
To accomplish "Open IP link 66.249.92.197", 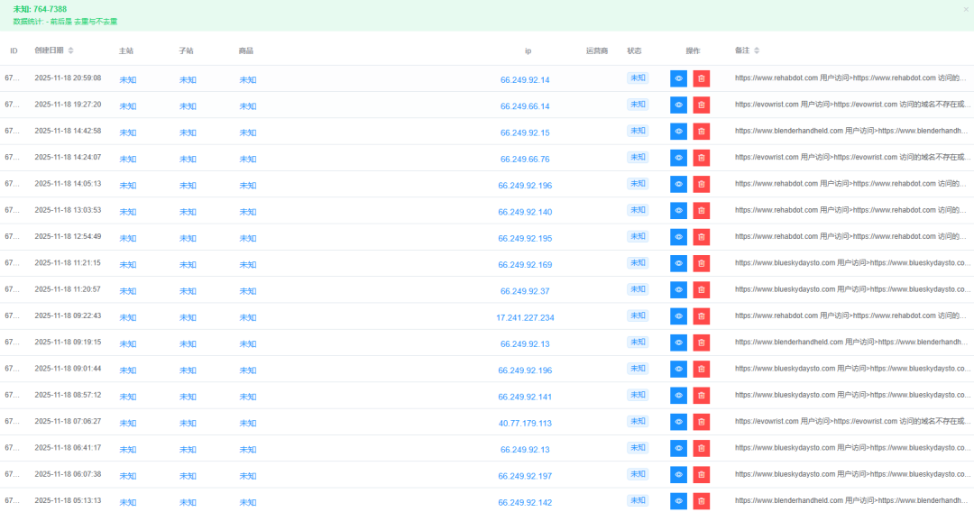I will pos(525,475).
